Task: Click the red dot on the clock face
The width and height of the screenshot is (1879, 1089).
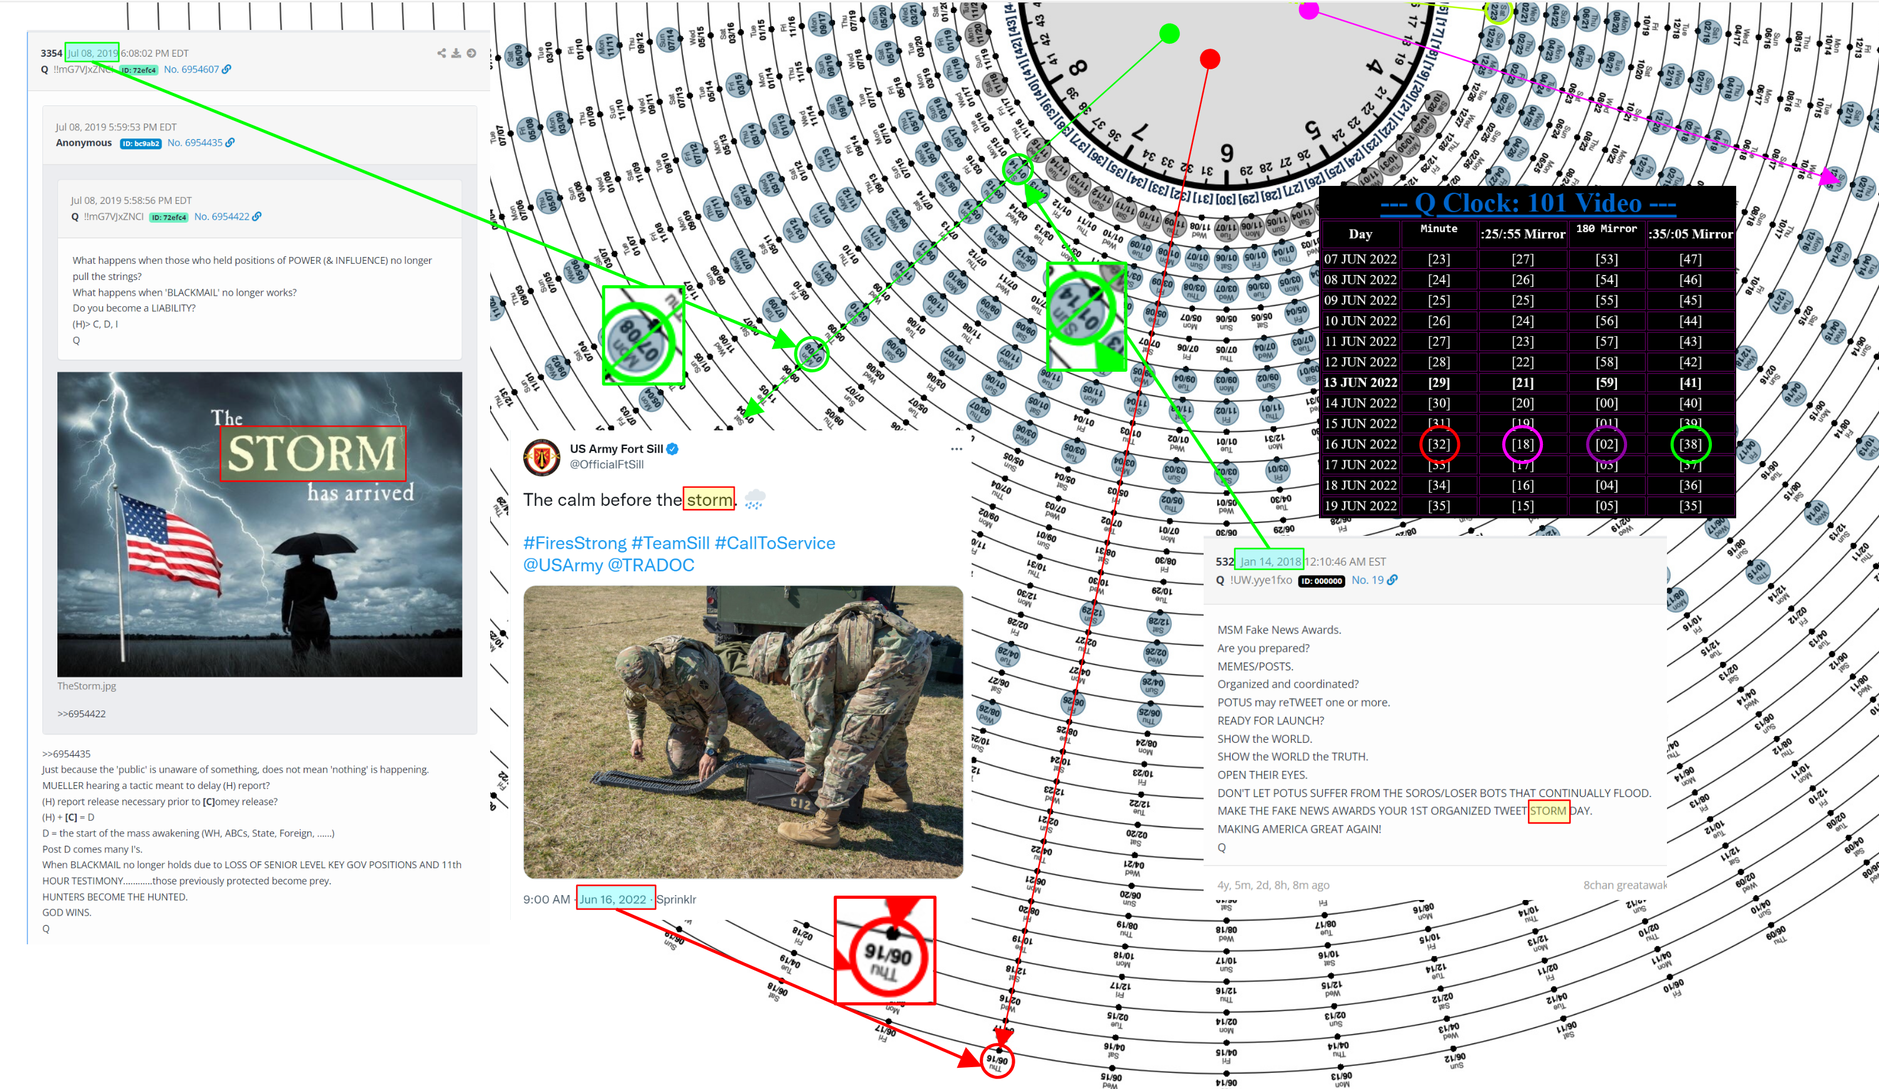Action: [1209, 58]
